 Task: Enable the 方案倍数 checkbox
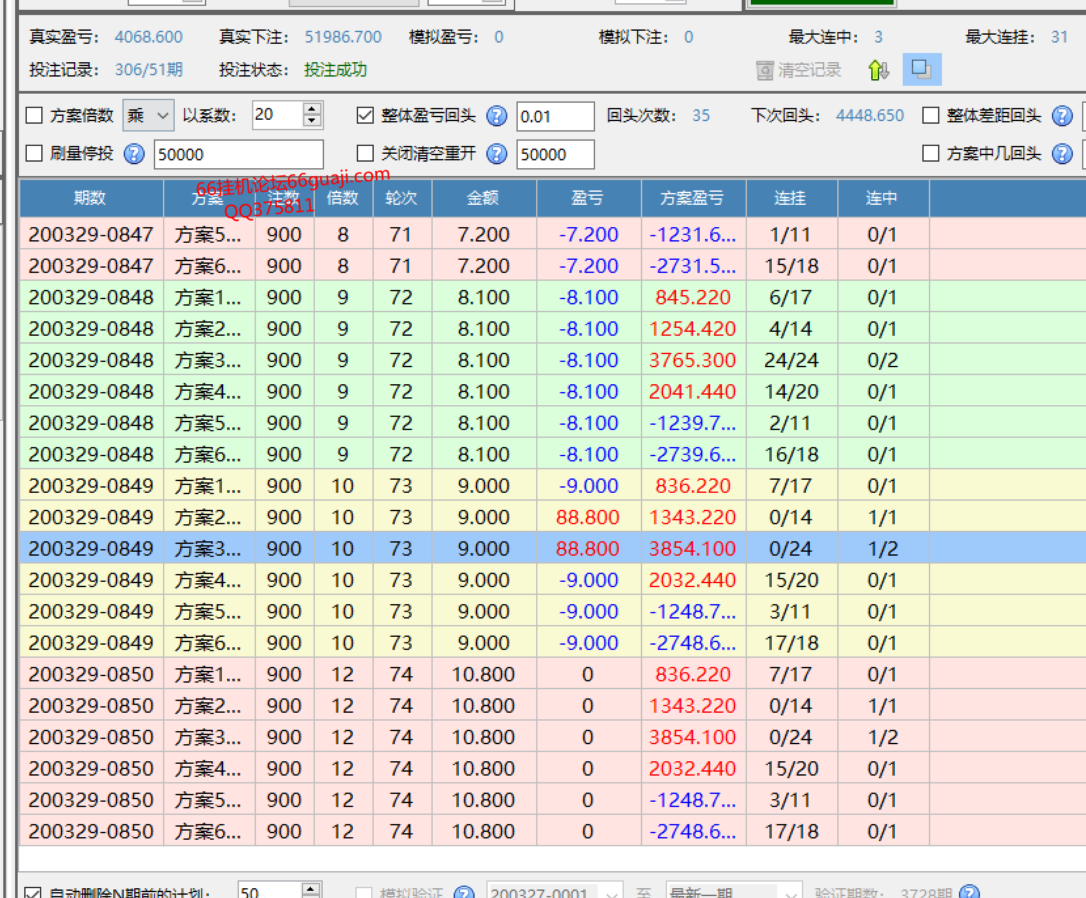click(x=34, y=116)
